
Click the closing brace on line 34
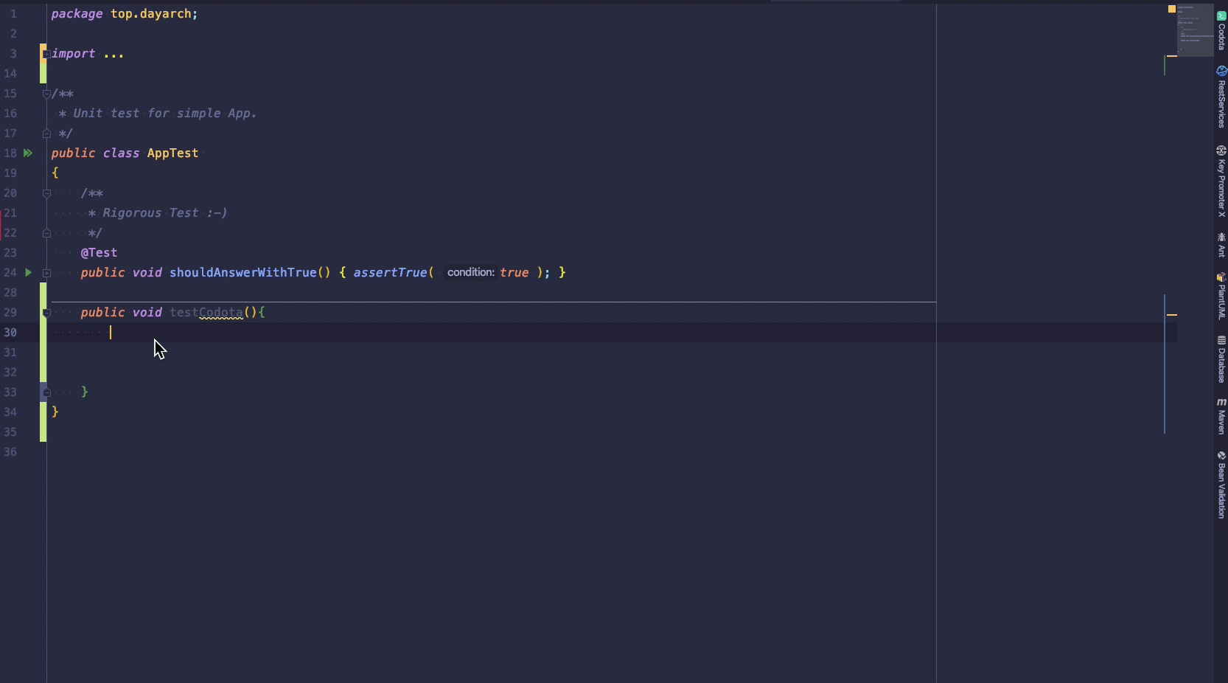(55, 412)
